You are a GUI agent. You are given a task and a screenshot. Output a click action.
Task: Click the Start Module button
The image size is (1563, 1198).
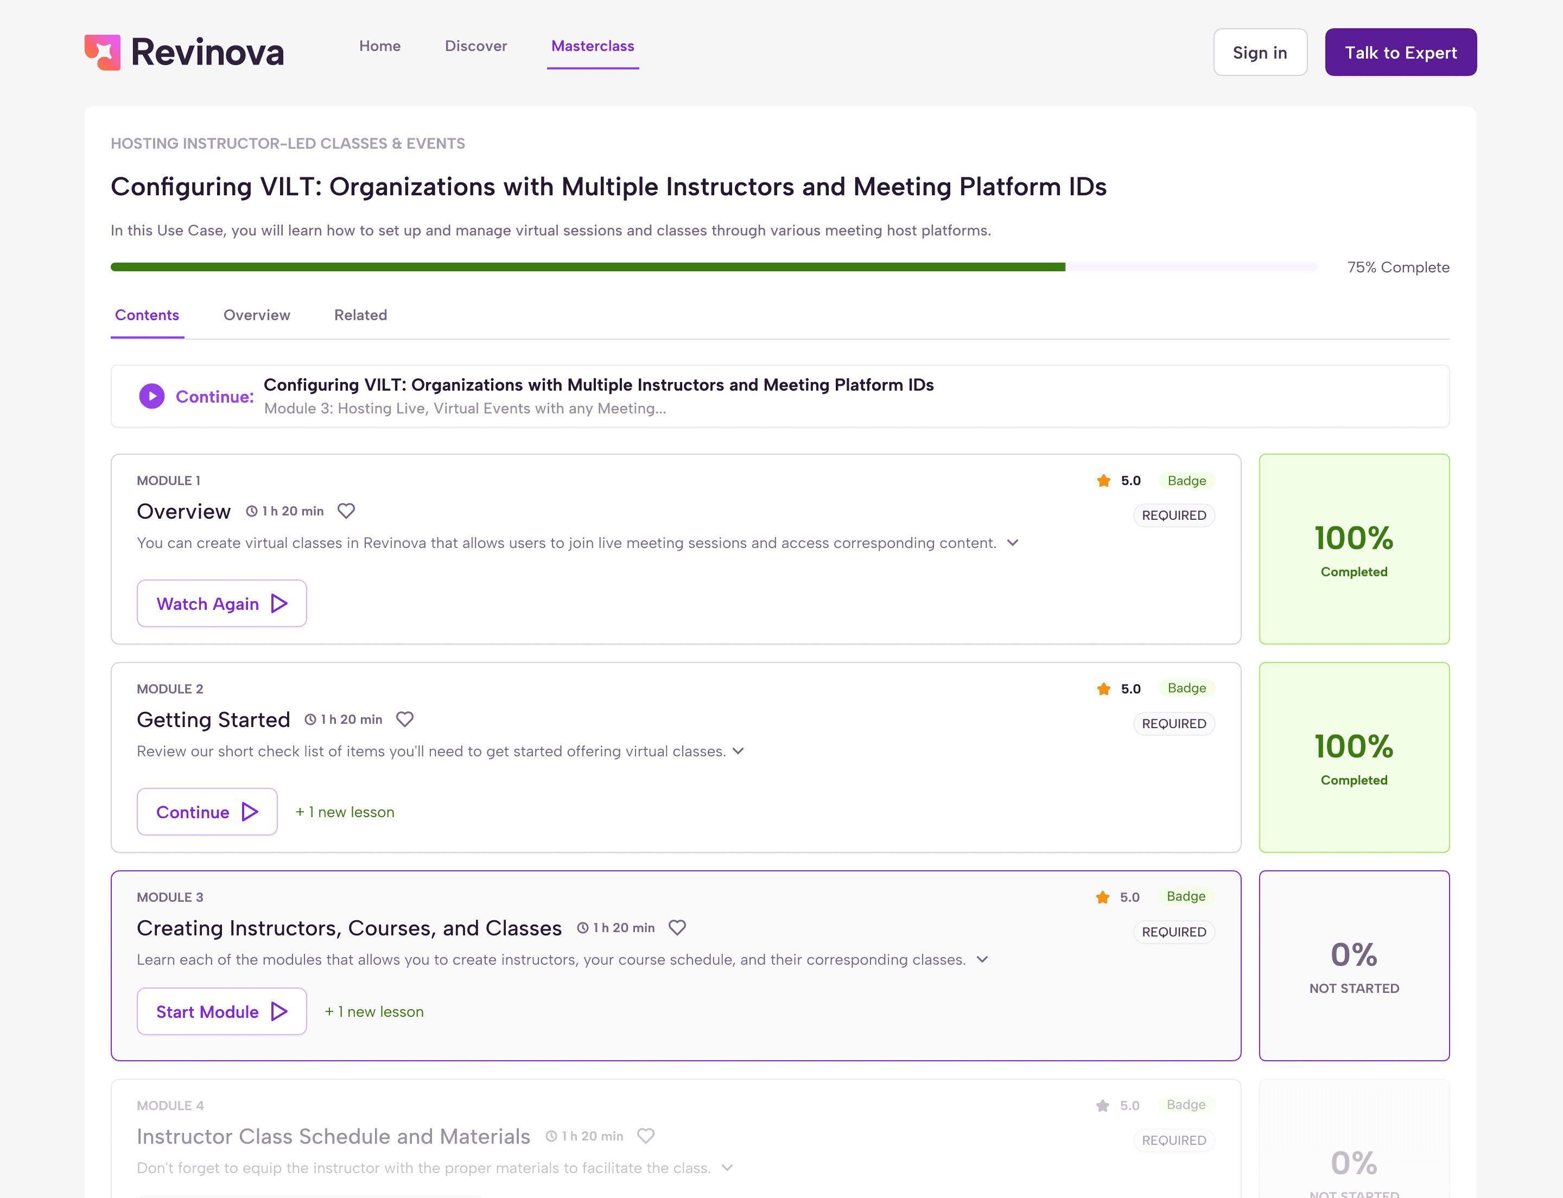click(221, 1011)
